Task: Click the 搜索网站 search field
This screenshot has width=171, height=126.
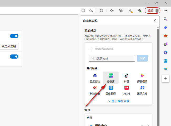Action: coord(112,58)
